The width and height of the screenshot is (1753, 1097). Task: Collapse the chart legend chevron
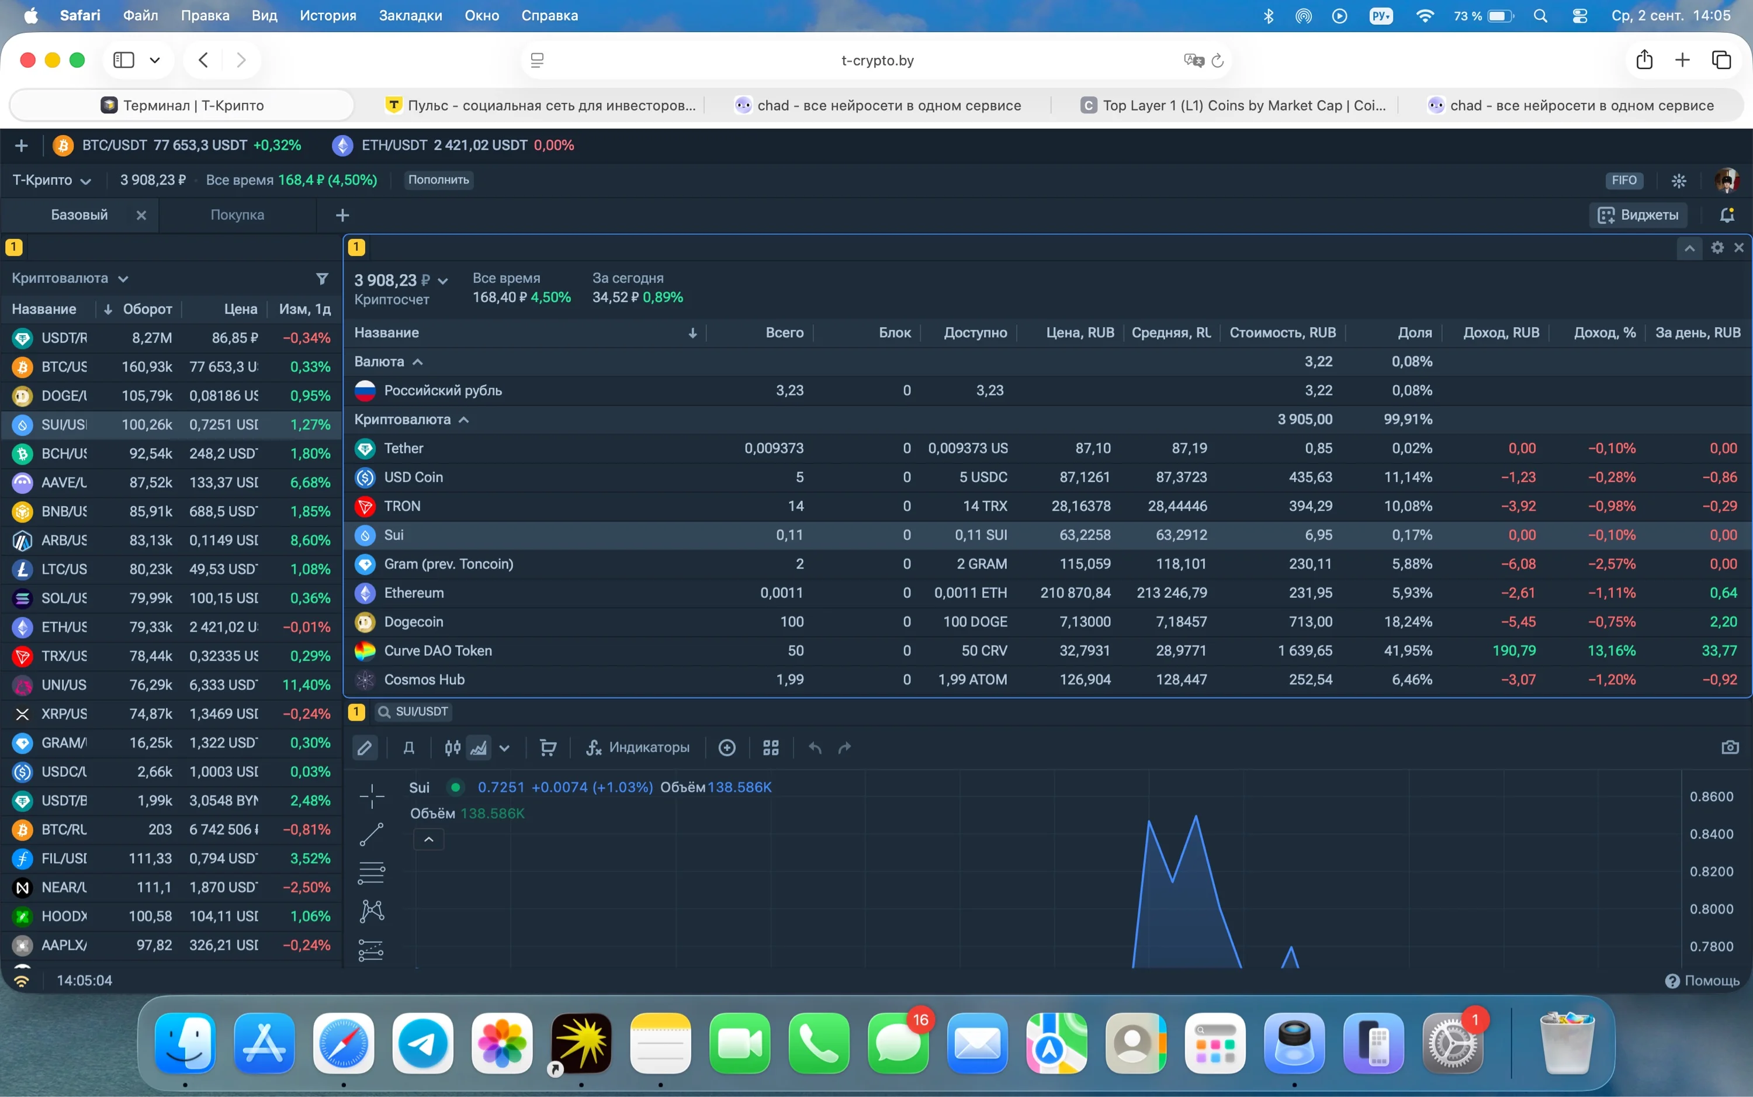click(x=429, y=839)
